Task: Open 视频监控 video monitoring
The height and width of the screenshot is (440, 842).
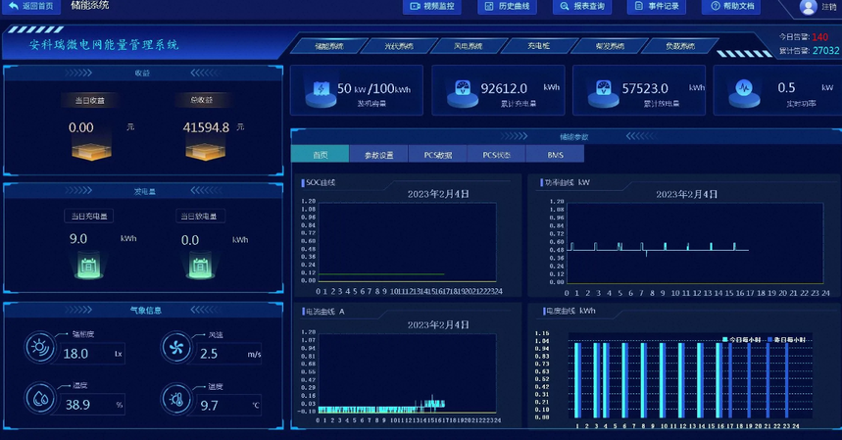Action: pyautogui.click(x=432, y=7)
